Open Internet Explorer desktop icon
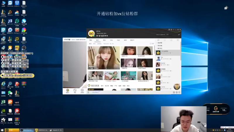This screenshot has height=132, width=234. click(x=3, y=85)
